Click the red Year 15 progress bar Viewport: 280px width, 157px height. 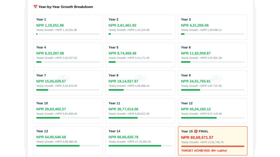pyautogui.click(x=213, y=146)
